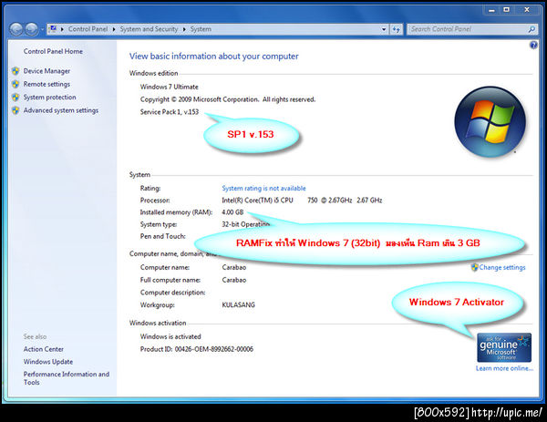
Task: Open Learn more online link
Action: click(x=504, y=368)
